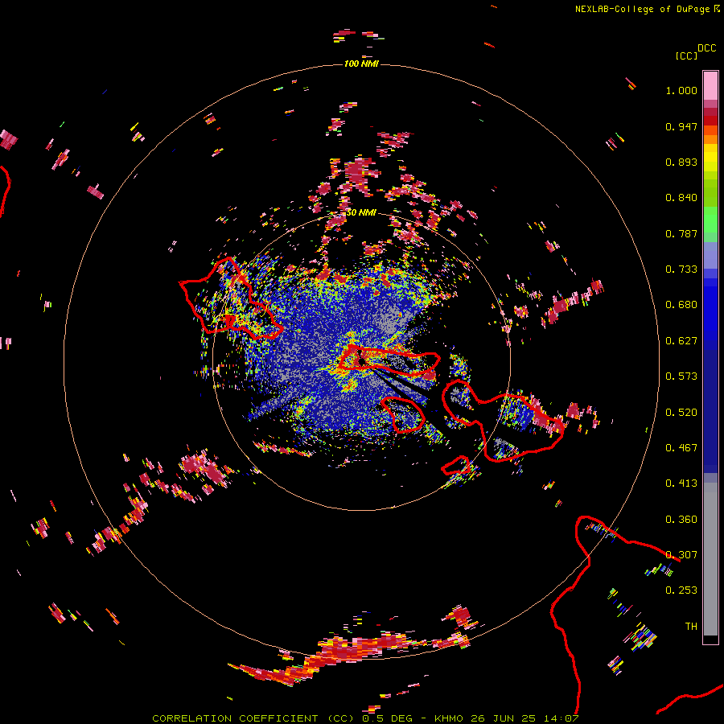Click the KHMO radar site identifier
Screen dimensions: 724x724
point(448,718)
